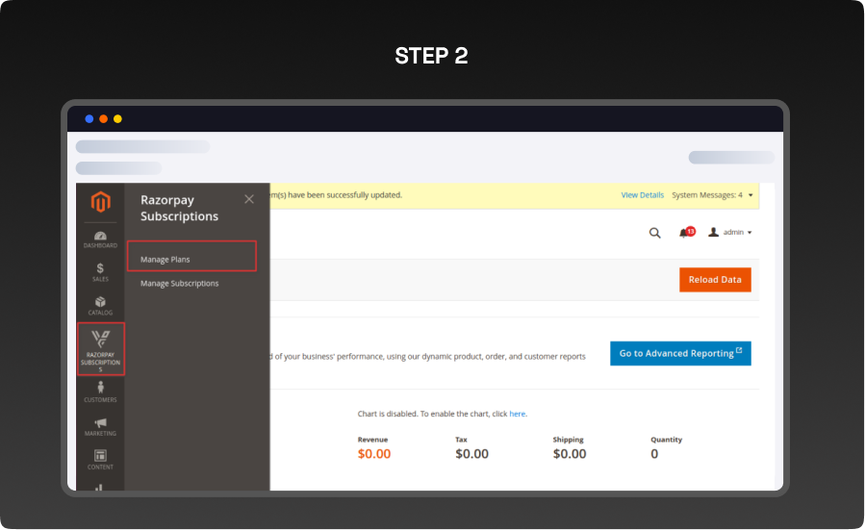Open the notifications bell with badge
Screen dimensions: 865x530
(686, 233)
